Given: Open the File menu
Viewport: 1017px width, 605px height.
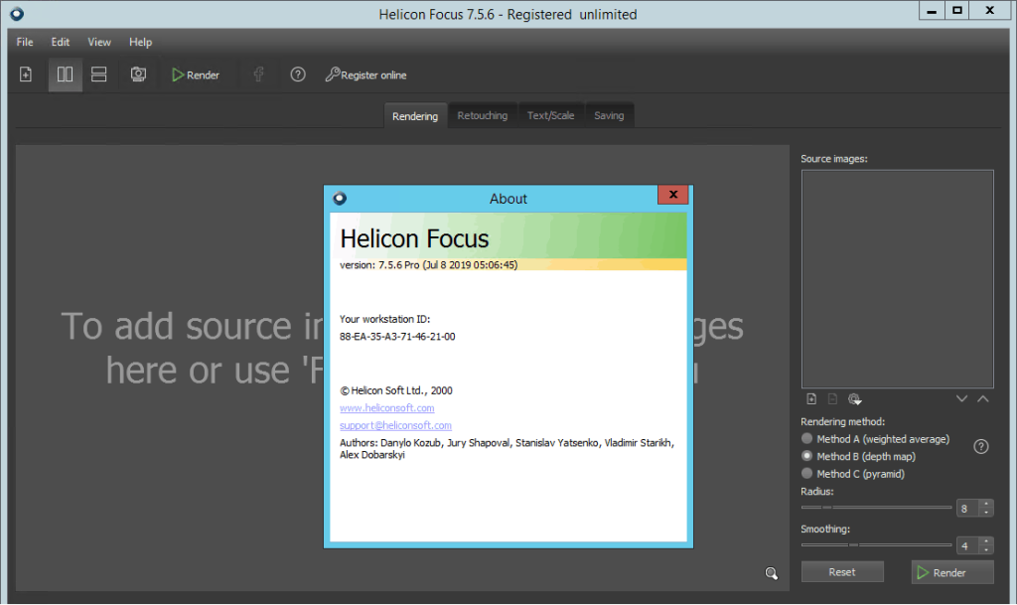Looking at the screenshot, I should (25, 42).
